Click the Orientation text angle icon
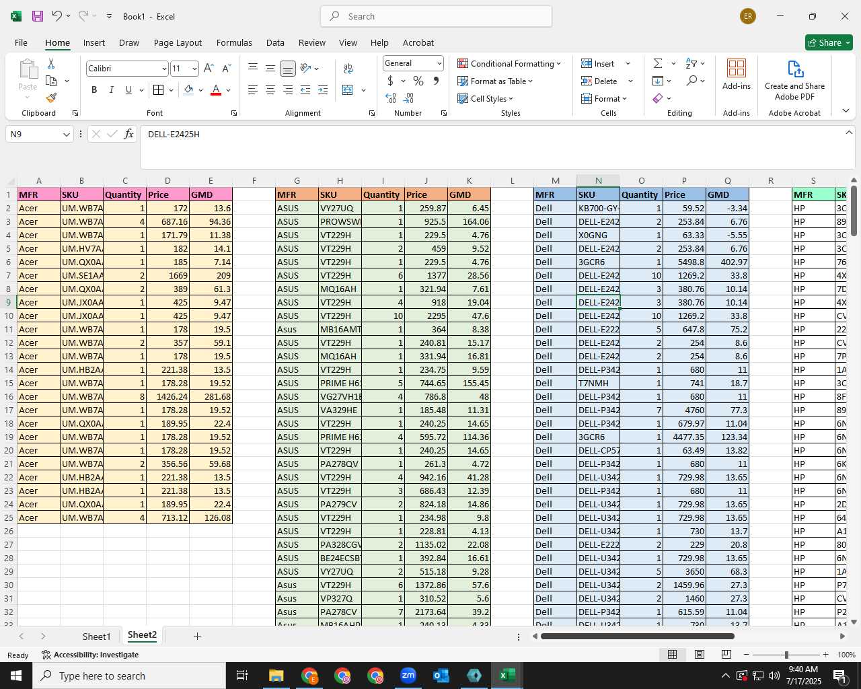Image resolution: width=861 pixels, height=689 pixels. pyautogui.click(x=306, y=68)
